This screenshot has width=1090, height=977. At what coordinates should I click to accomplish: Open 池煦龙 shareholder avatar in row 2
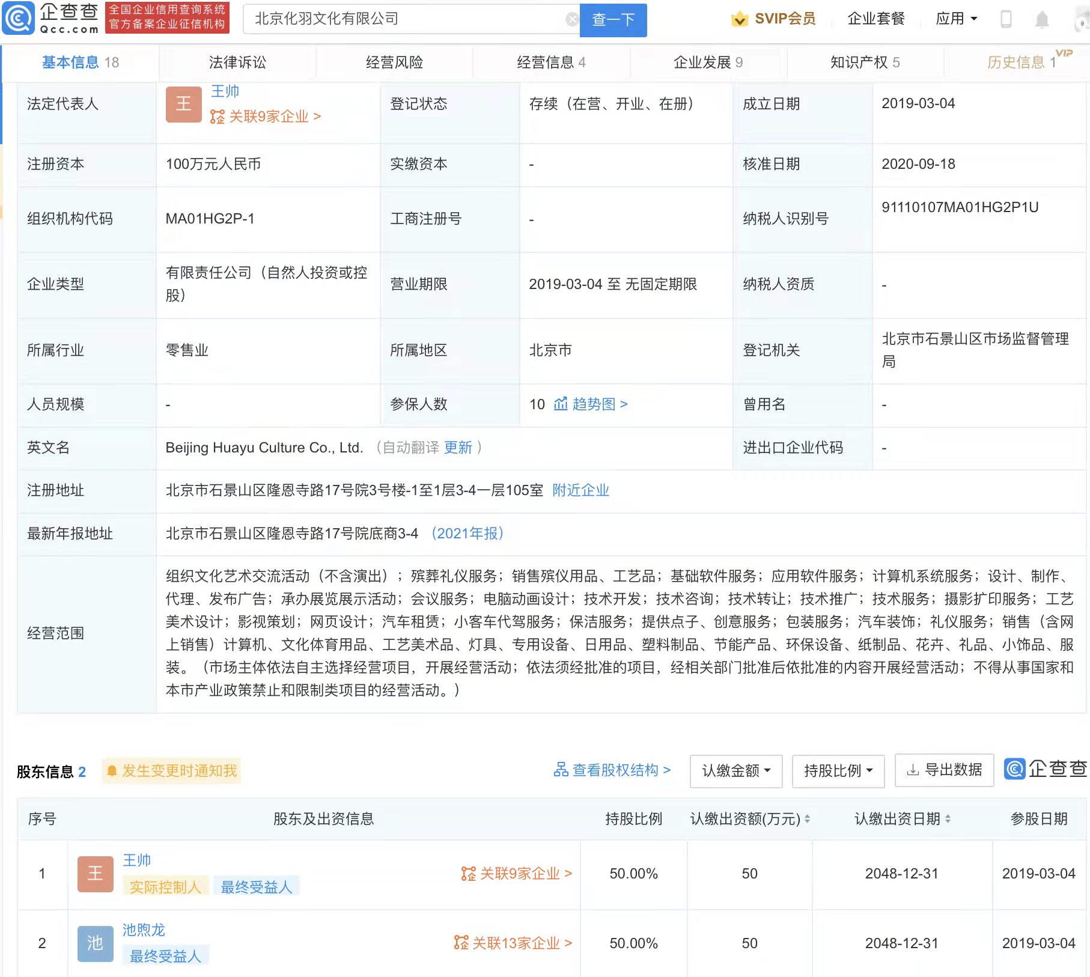pos(95,943)
